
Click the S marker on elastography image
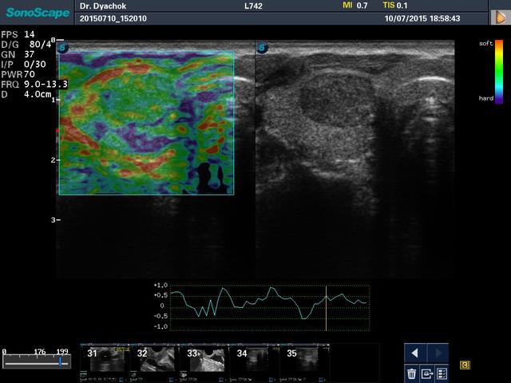63,47
